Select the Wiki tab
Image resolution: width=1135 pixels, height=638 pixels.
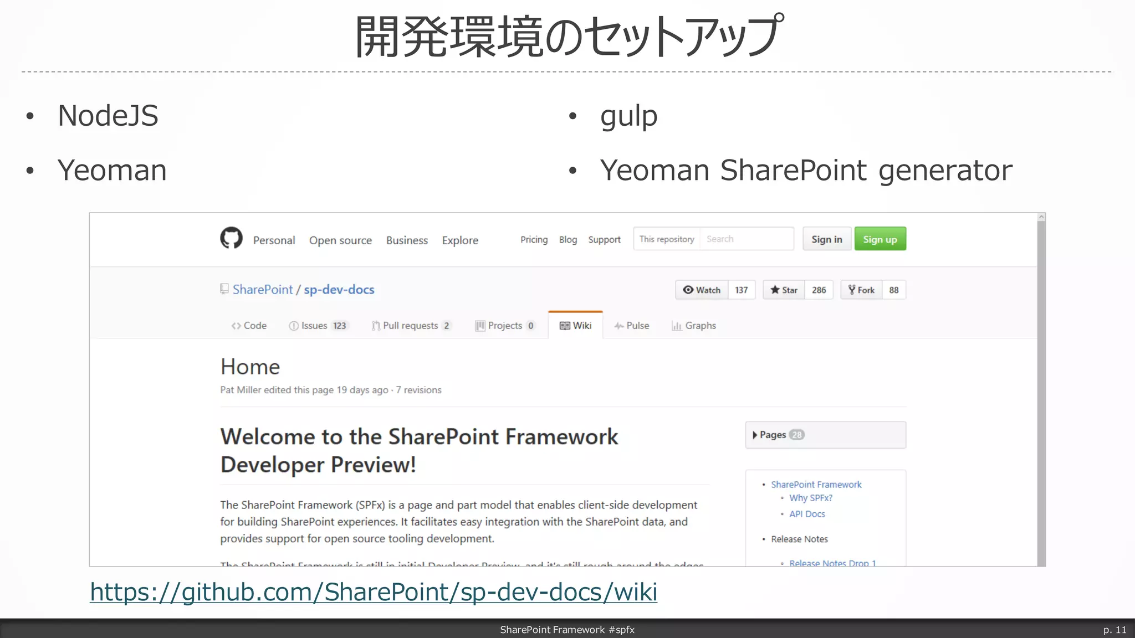click(575, 326)
